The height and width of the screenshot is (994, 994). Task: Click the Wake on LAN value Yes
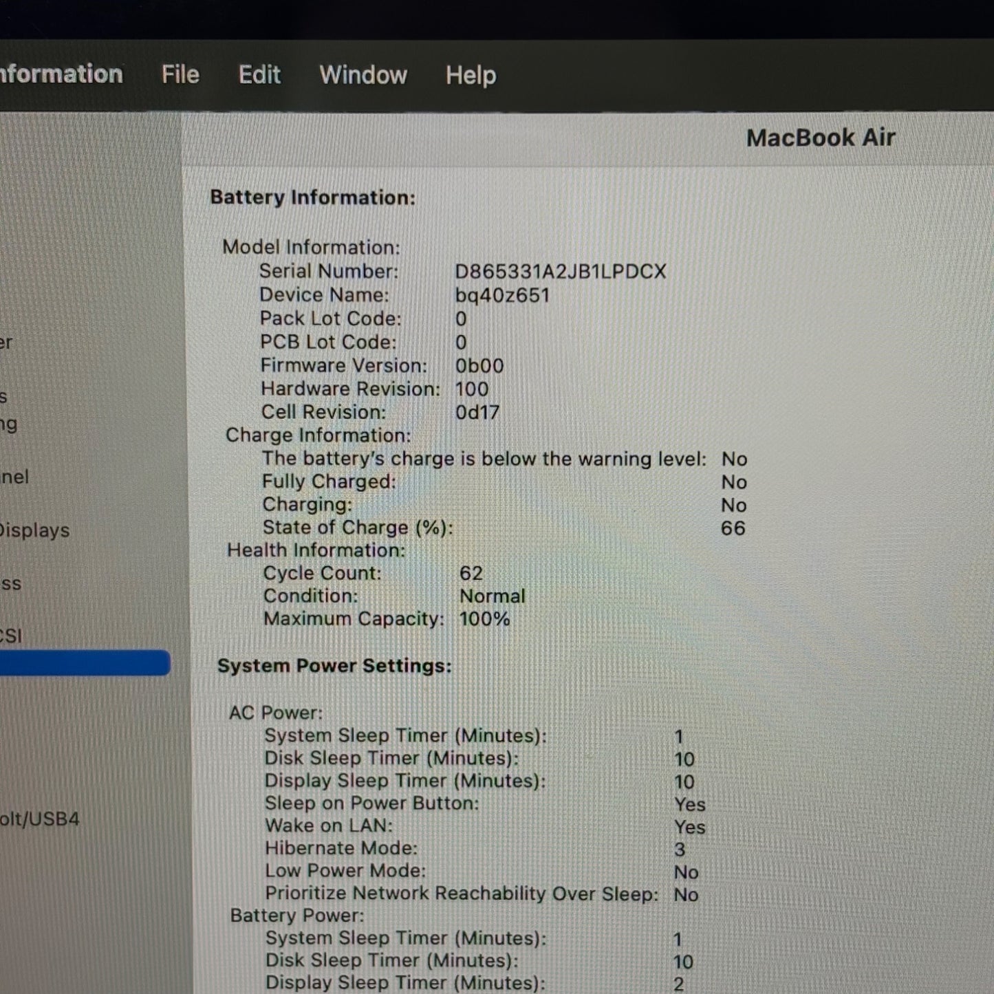pyautogui.click(x=690, y=827)
